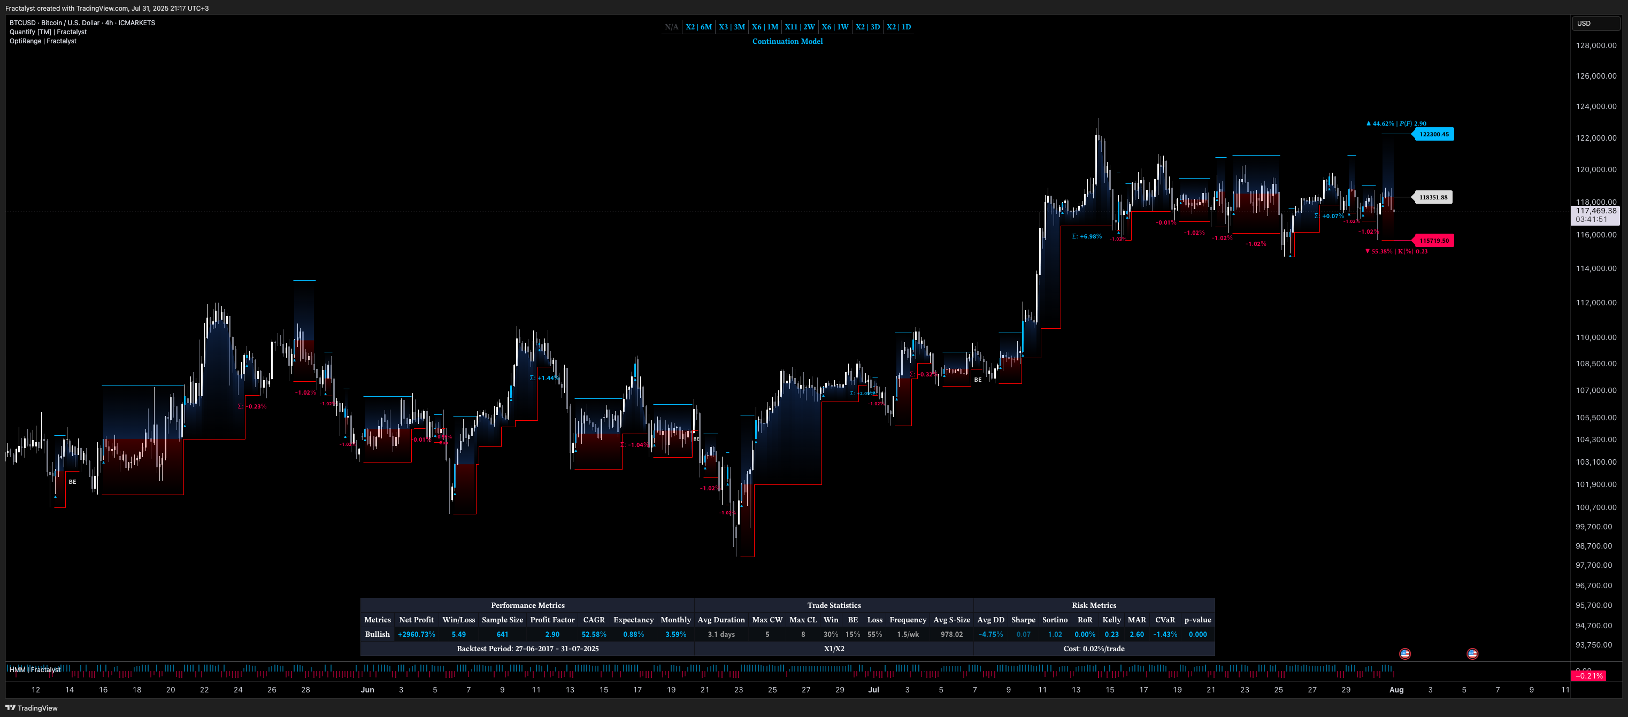The image size is (1628, 717).
Task: Click the red 115719.50 stop-loss price label
Action: (1433, 241)
